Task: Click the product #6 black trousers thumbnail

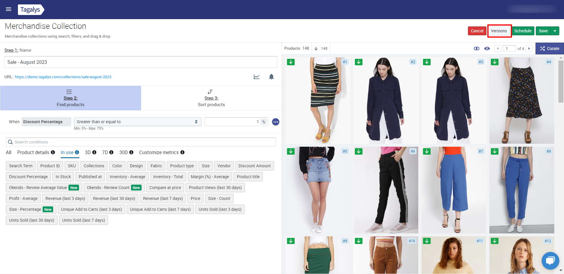Action: 386,190
